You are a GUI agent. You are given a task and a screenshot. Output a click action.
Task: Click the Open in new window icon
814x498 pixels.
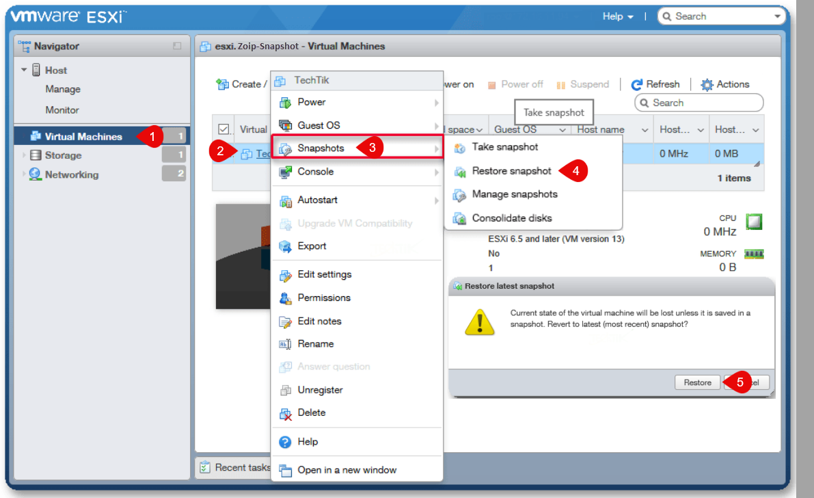(x=285, y=471)
